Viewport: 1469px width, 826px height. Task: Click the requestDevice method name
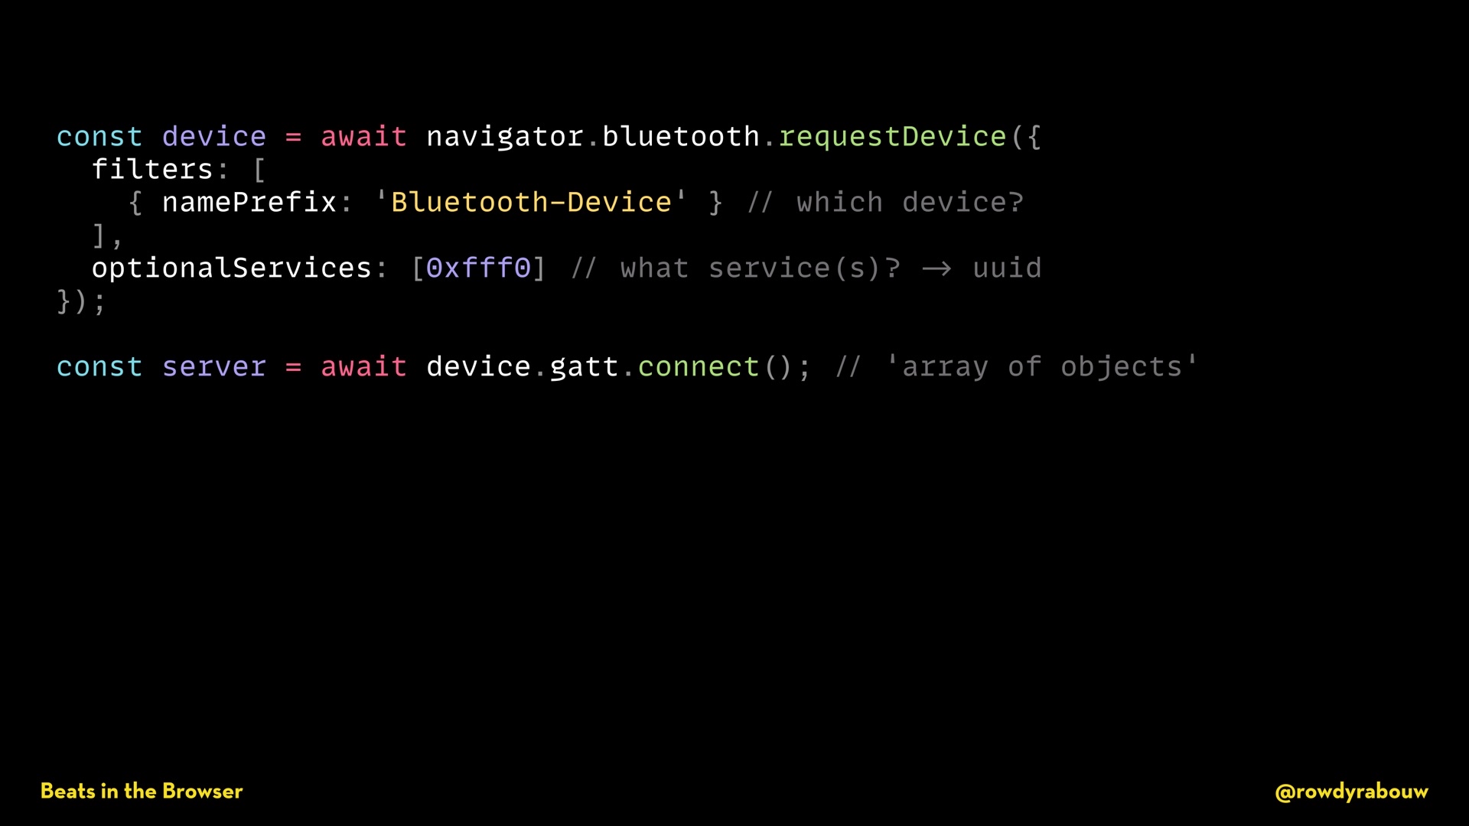pos(892,137)
